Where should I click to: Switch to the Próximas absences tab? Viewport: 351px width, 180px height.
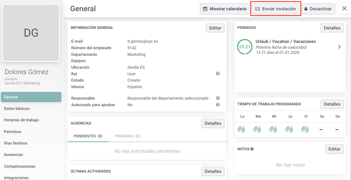pyautogui.click(x=127, y=136)
